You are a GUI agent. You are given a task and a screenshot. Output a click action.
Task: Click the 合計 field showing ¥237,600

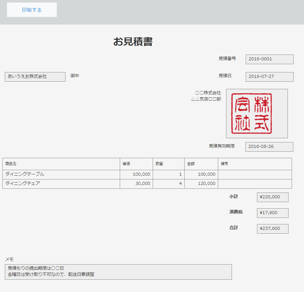pos(272,229)
